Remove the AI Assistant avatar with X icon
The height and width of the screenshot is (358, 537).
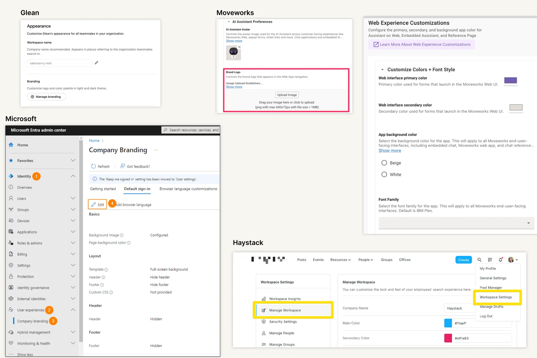coord(239,47)
